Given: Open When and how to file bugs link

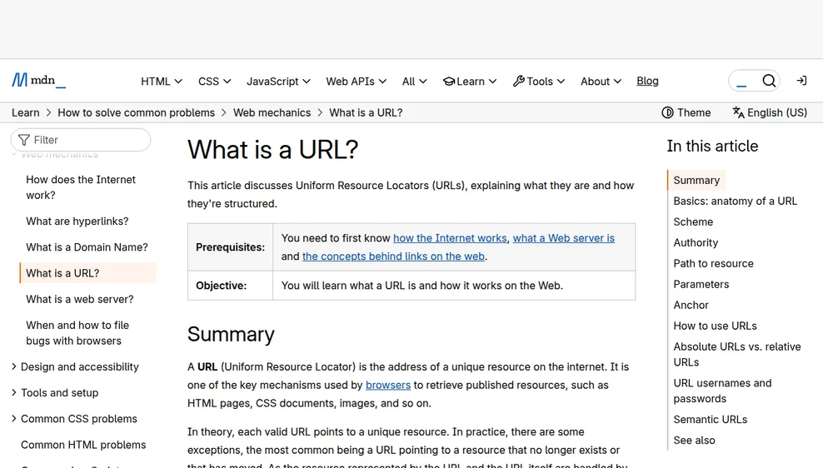Looking at the screenshot, I should 77,332.
